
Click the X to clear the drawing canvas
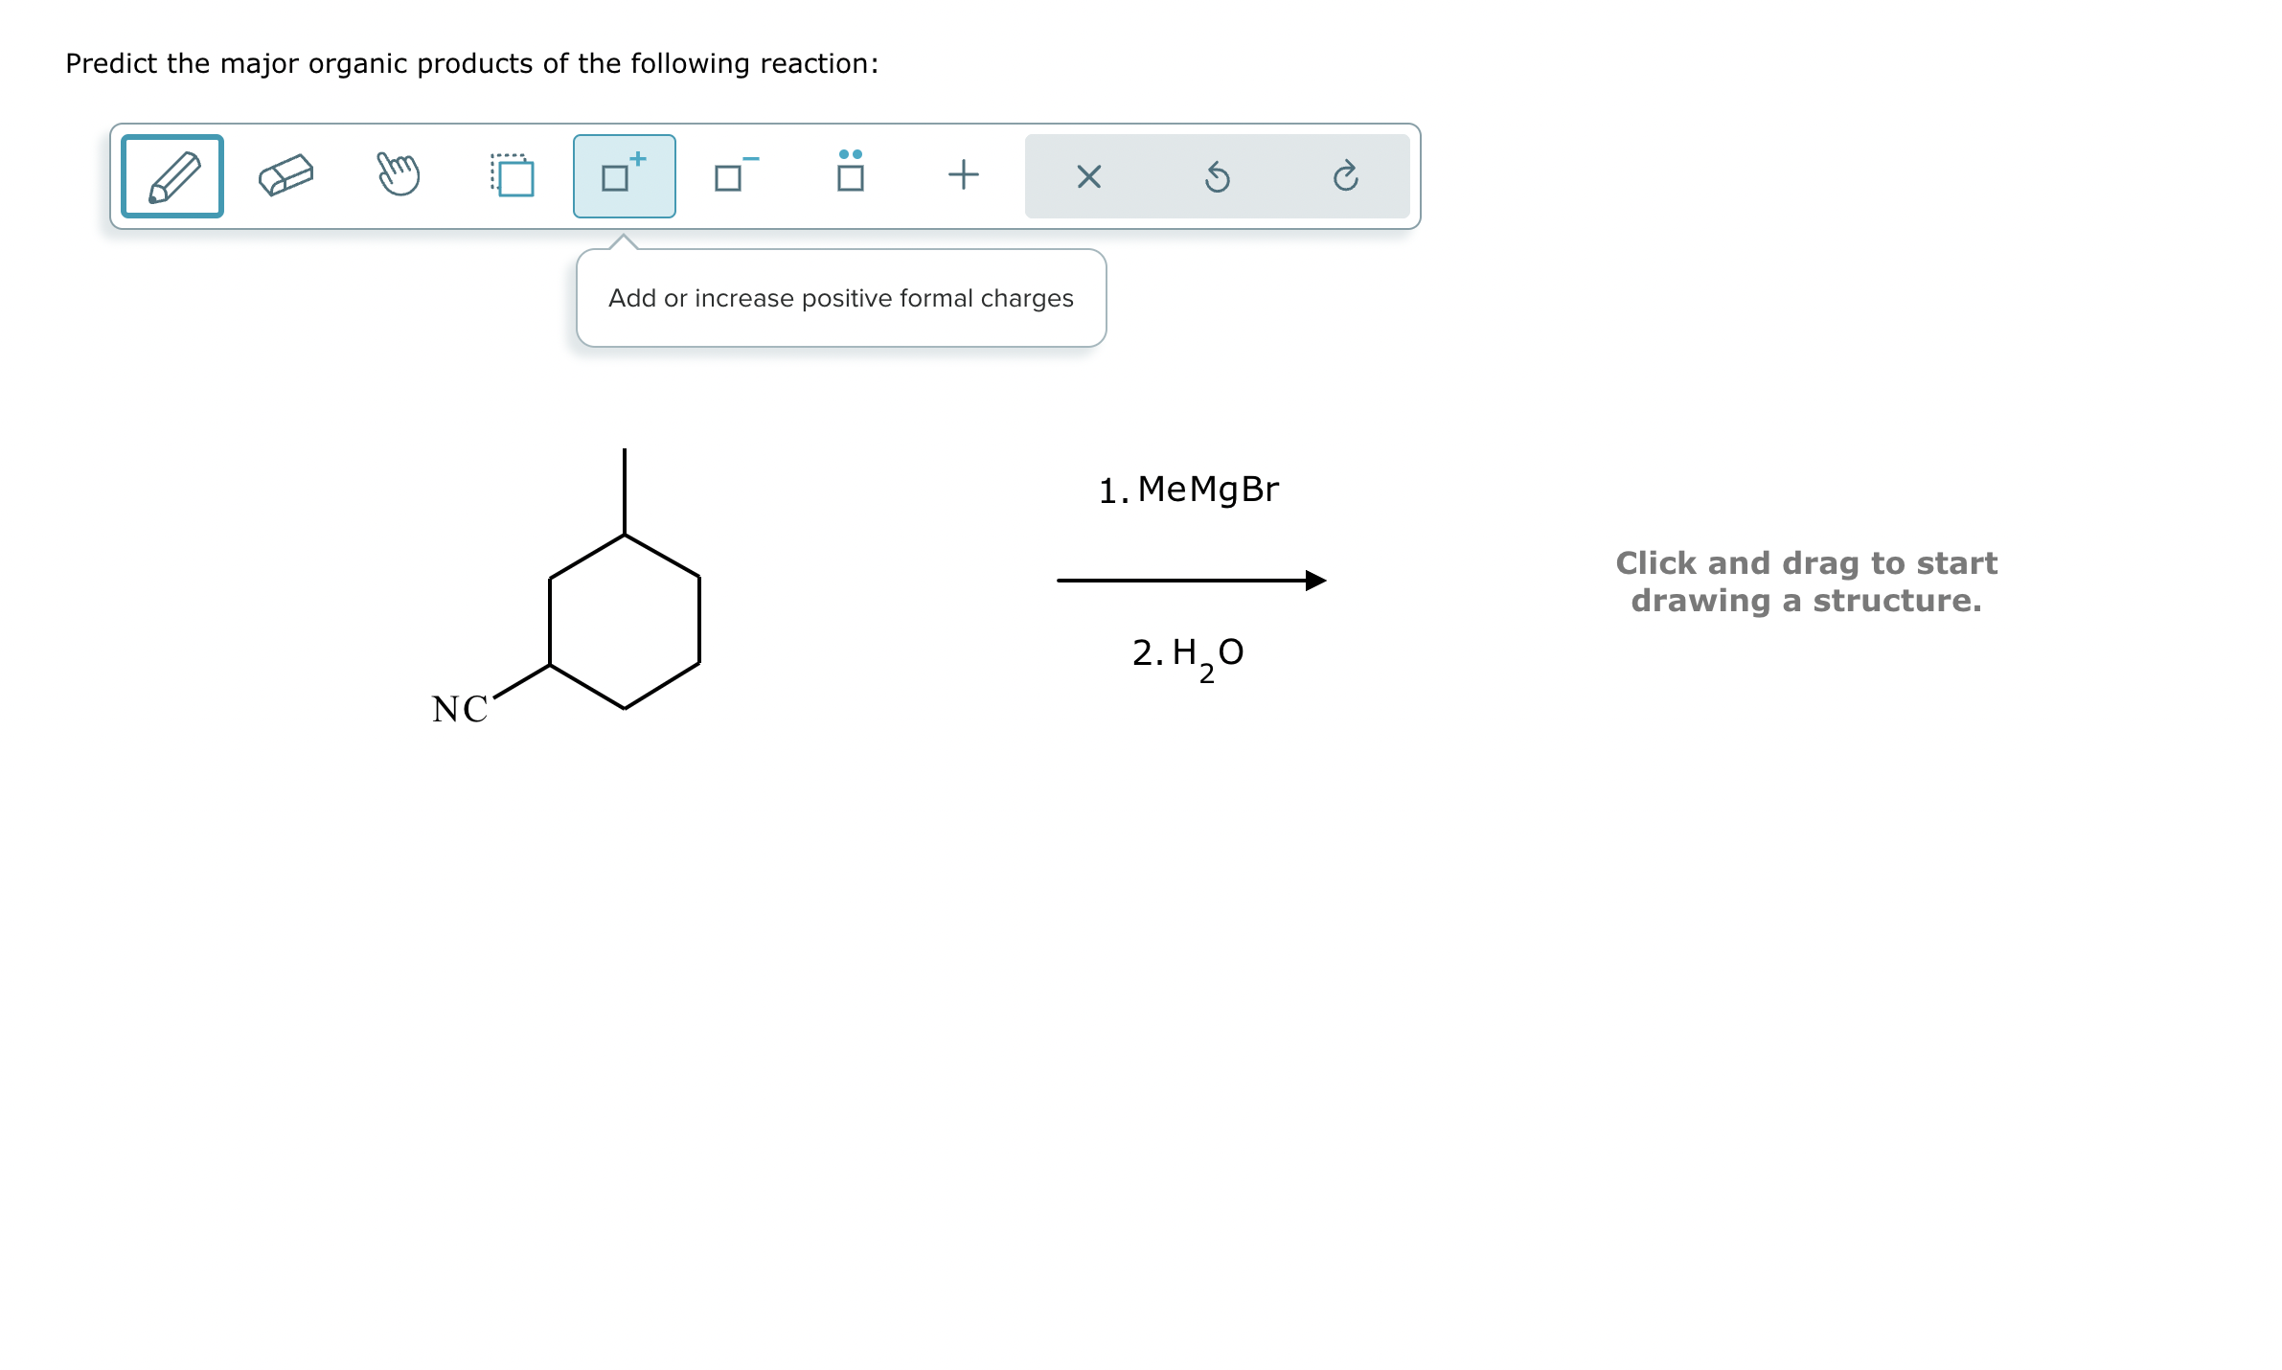[1089, 174]
